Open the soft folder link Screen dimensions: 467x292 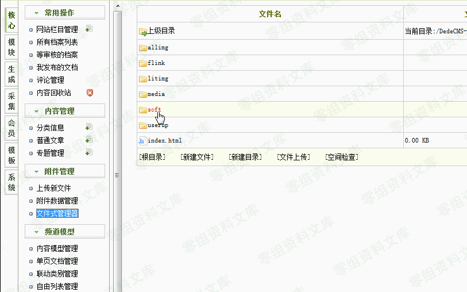coord(154,110)
